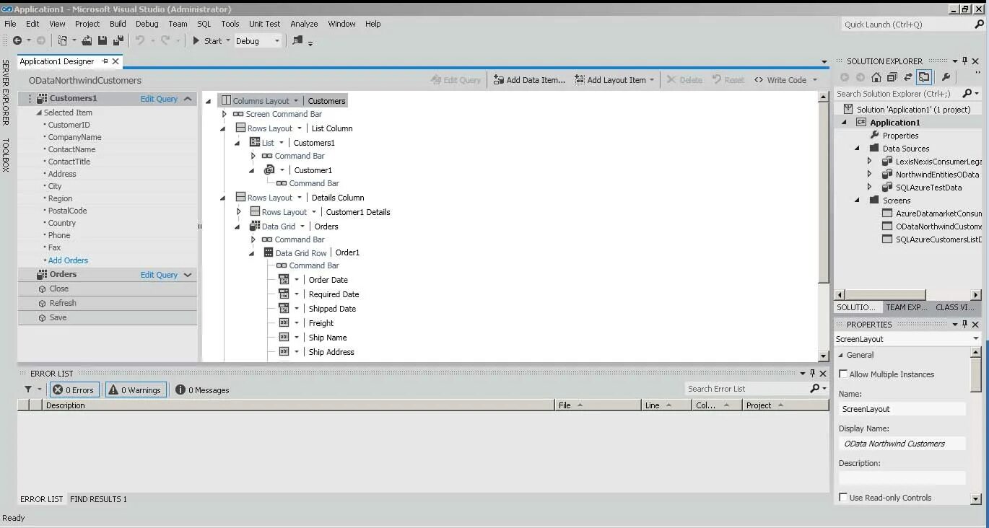Click the Error List auto-hide pin icon
The image size is (989, 528).
tap(813, 374)
